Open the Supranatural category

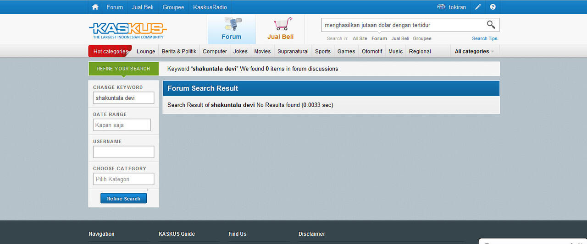[293, 51]
